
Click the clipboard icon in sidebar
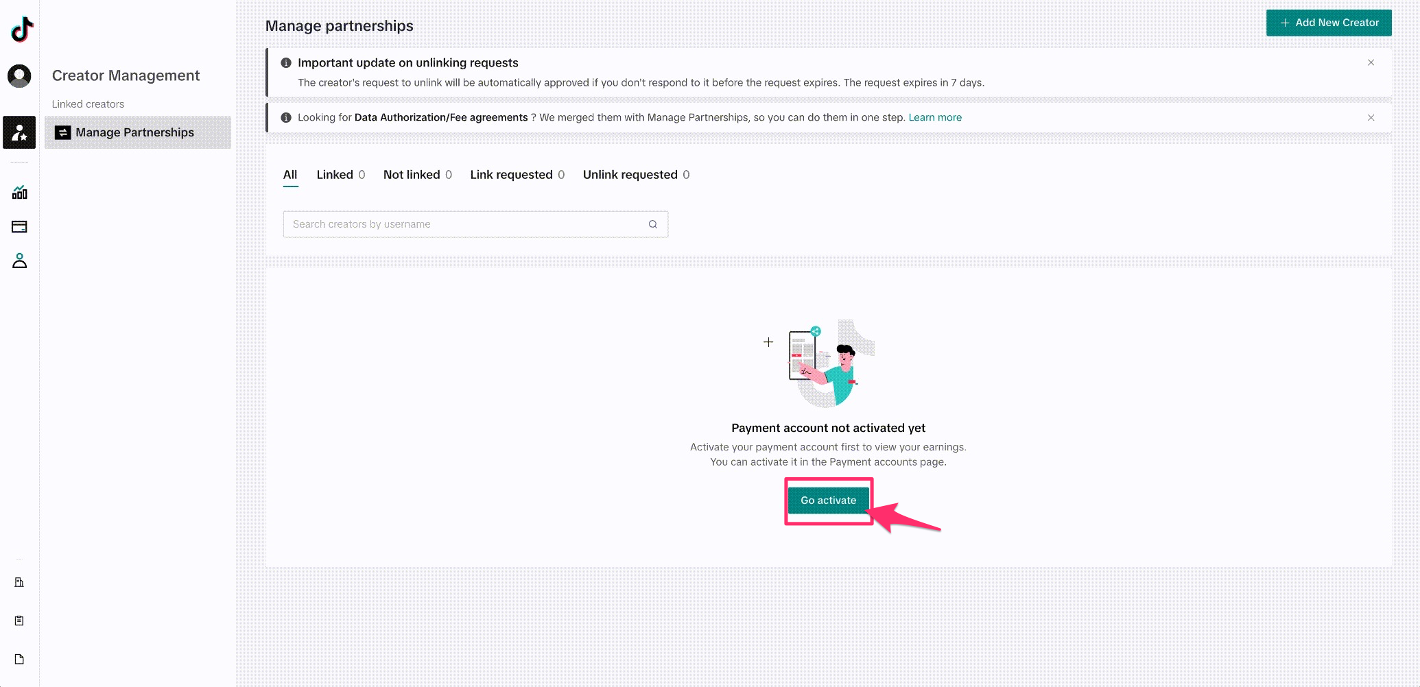point(19,621)
